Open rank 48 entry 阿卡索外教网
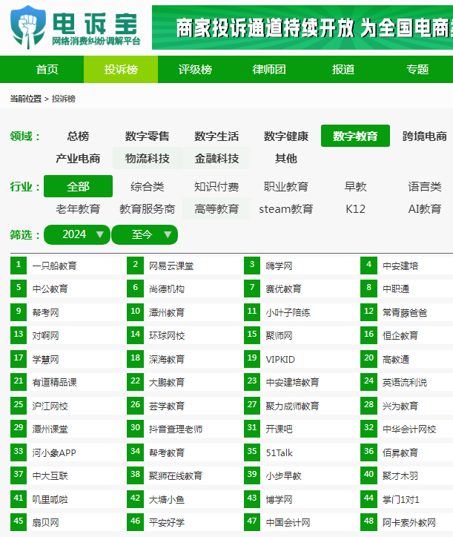This screenshot has height=537, width=453. click(409, 522)
